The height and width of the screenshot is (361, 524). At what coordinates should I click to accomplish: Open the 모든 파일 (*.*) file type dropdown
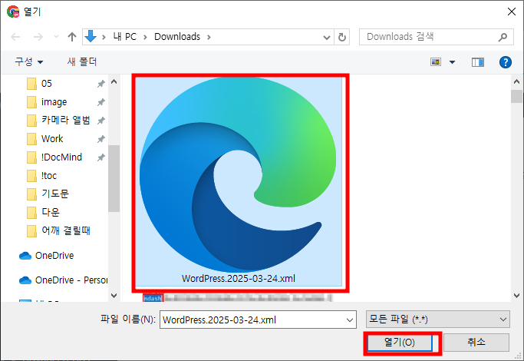point(438,320)
